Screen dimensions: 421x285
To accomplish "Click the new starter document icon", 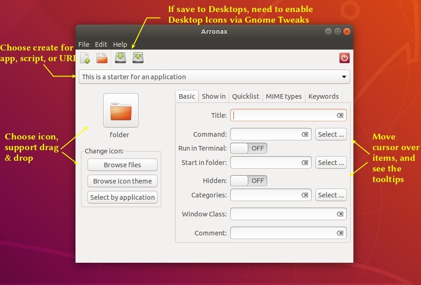I will (x=85, y=58).
